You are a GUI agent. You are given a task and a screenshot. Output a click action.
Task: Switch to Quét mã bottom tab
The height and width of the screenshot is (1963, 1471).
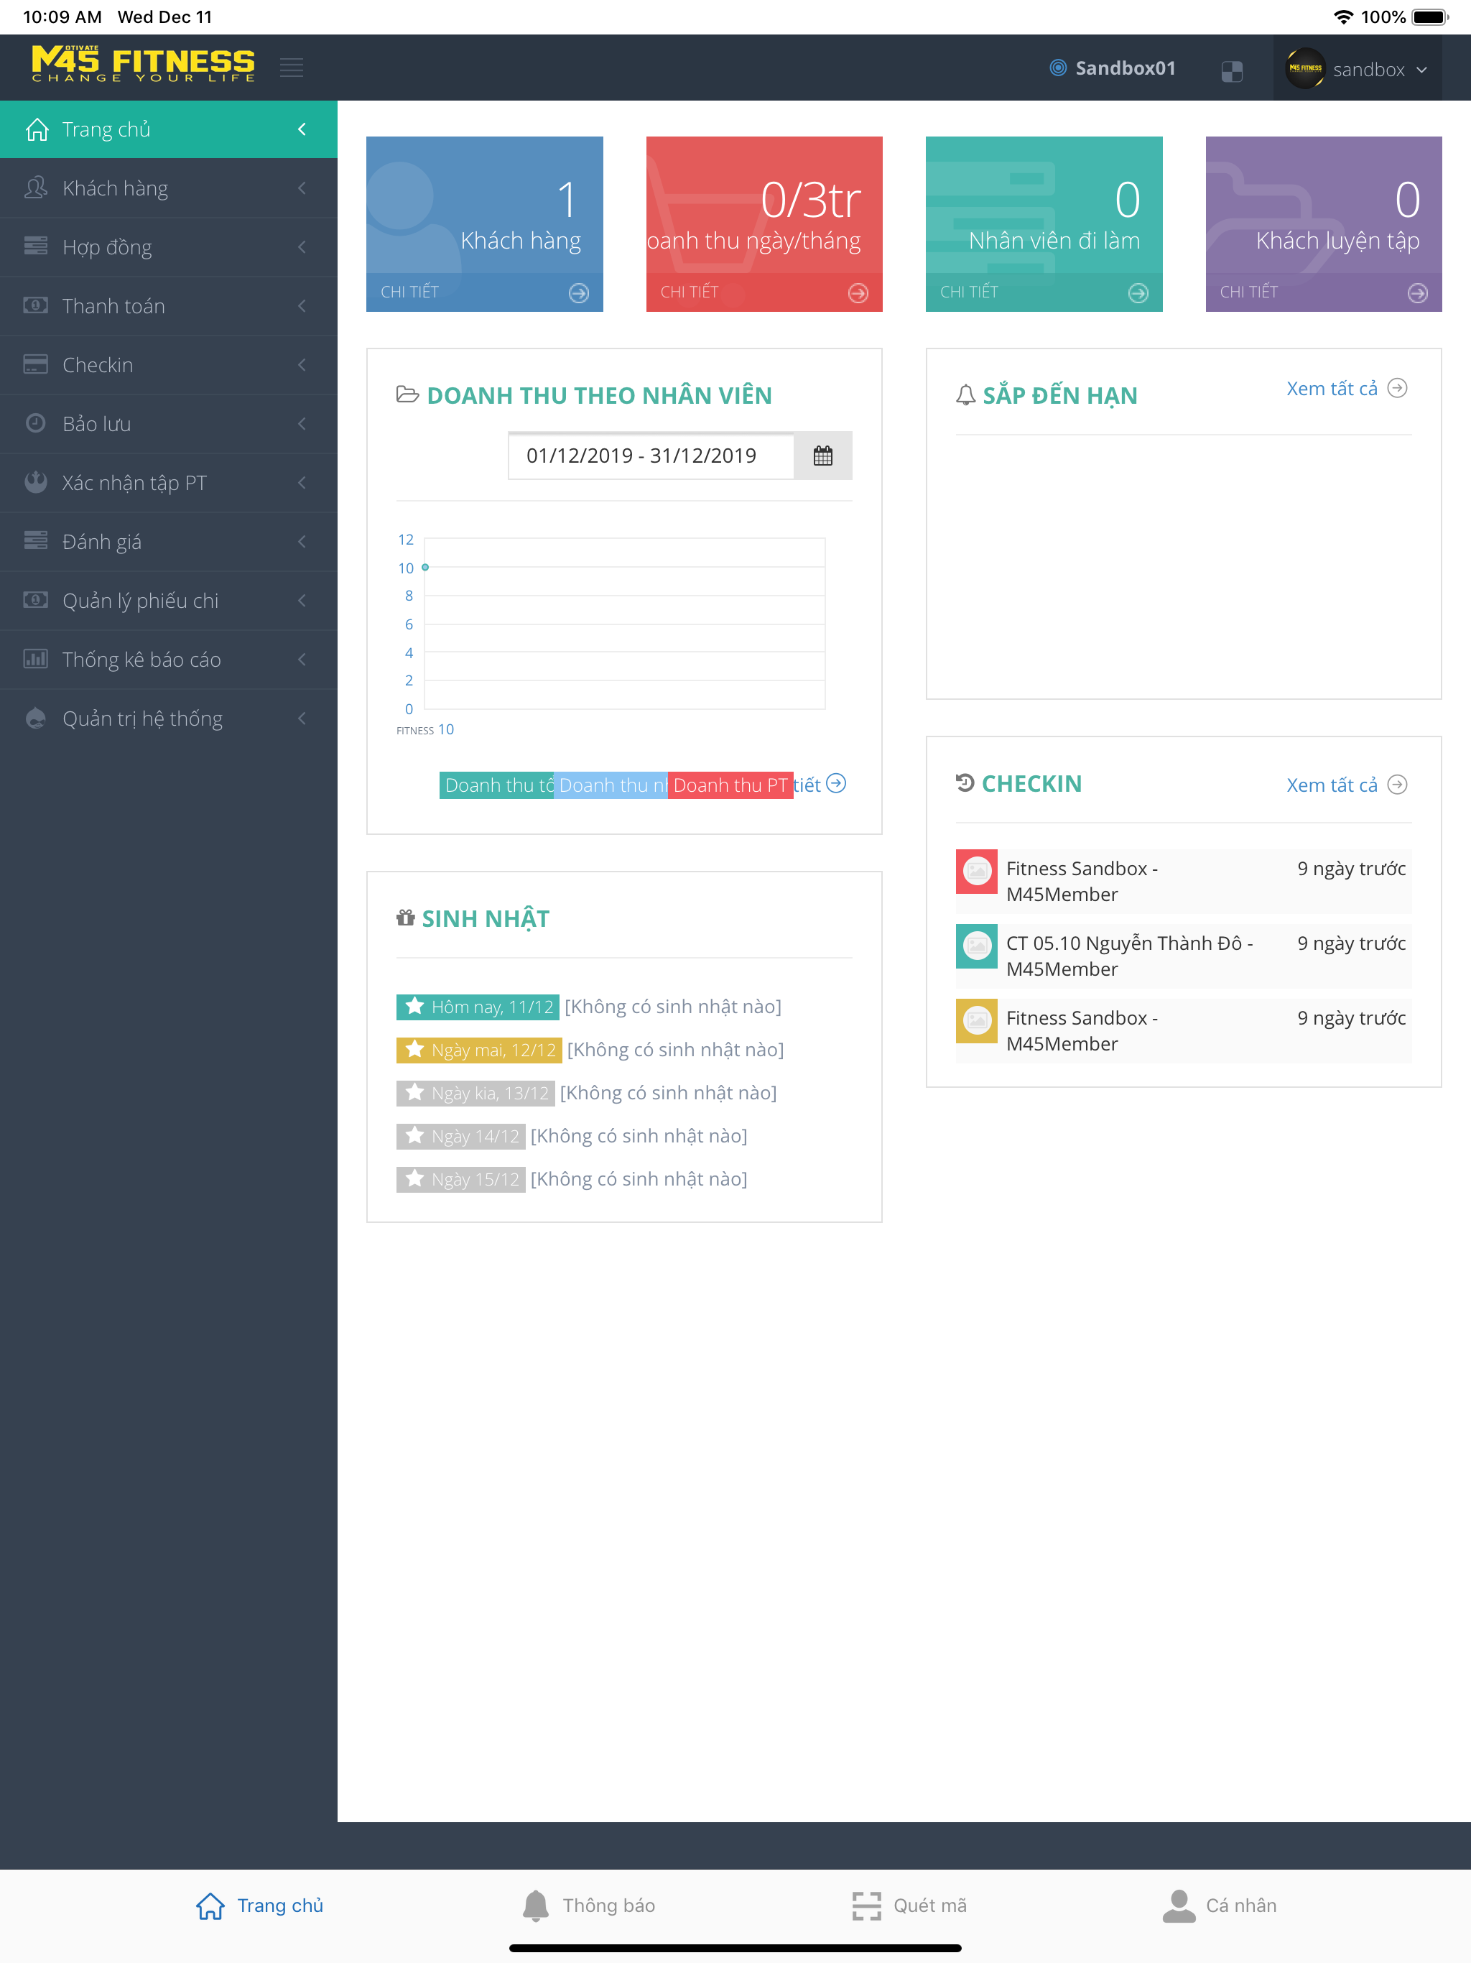tap(909, 1906)
